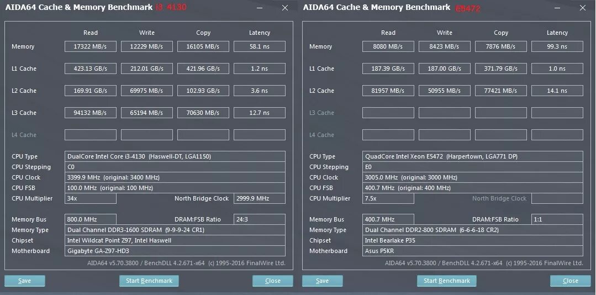Click Chipset field Intel Bearlake P35
This screenshot has width=596, height=295.
pyautogui.click(x=472, y=240)
